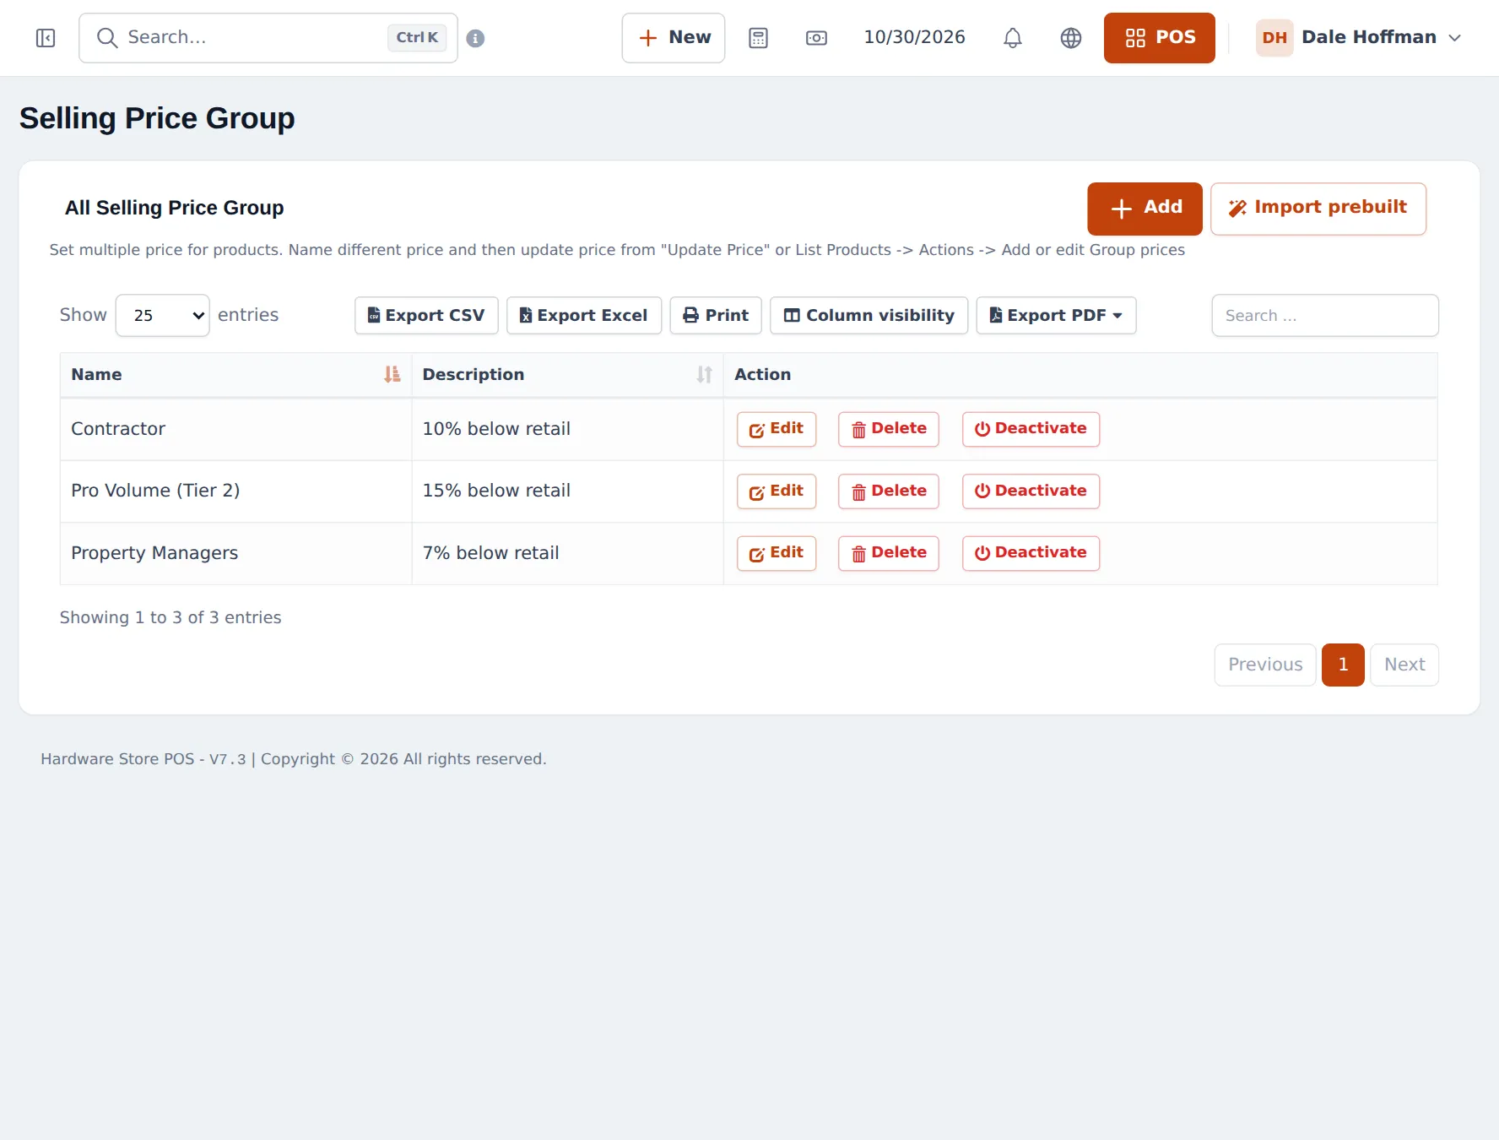Image resolution: width=1499 pixels, height=1140 pixels.
Task: Delete the Property Managers group
Action: click(x=888, y=553)
